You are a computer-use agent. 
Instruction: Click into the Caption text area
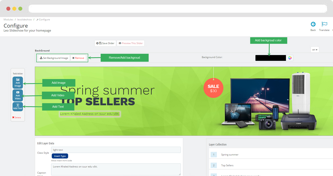click(116, 169)
